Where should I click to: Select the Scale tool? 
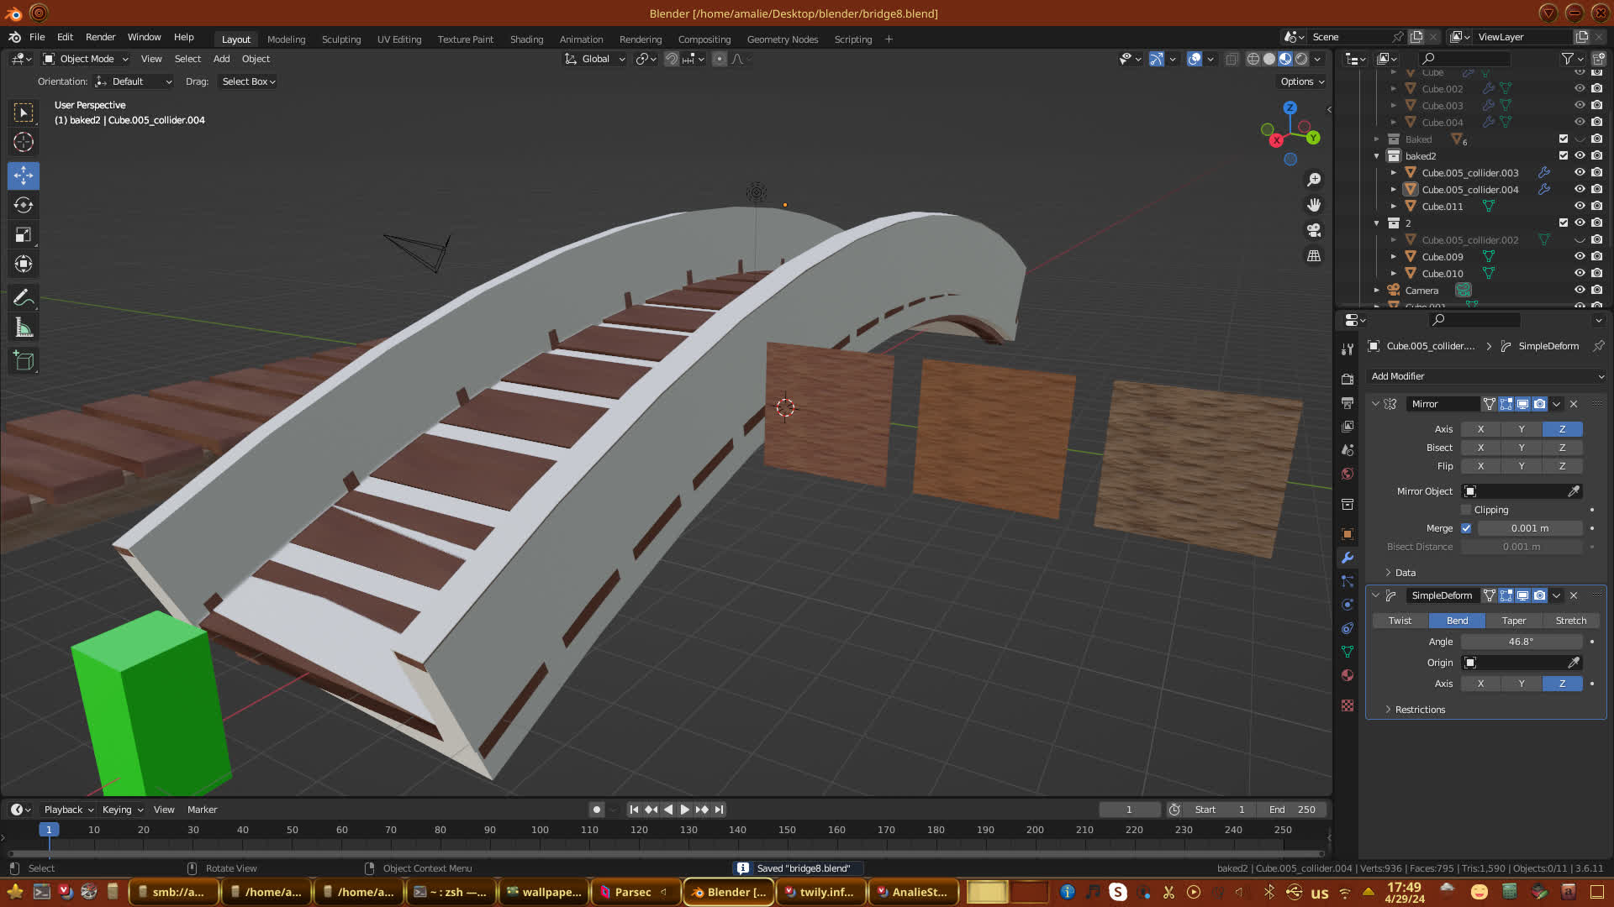(x=24, y=235)
